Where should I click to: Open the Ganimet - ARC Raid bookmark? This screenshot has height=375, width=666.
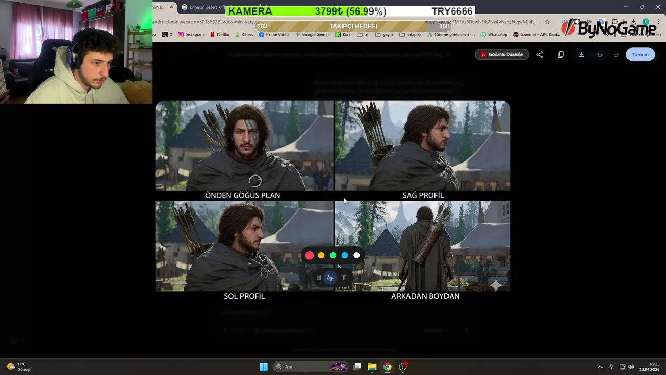pyautogui.click(x=536, y=35)
